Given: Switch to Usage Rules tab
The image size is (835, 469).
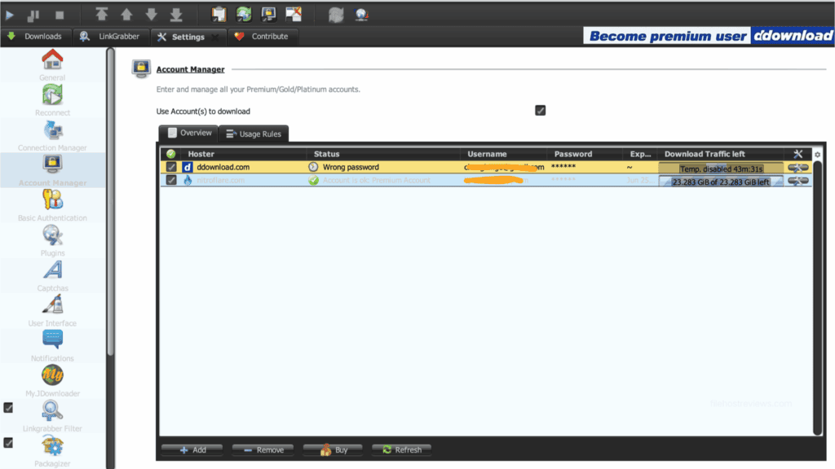Looking at the screenshot, I should (x=254, y=134).
